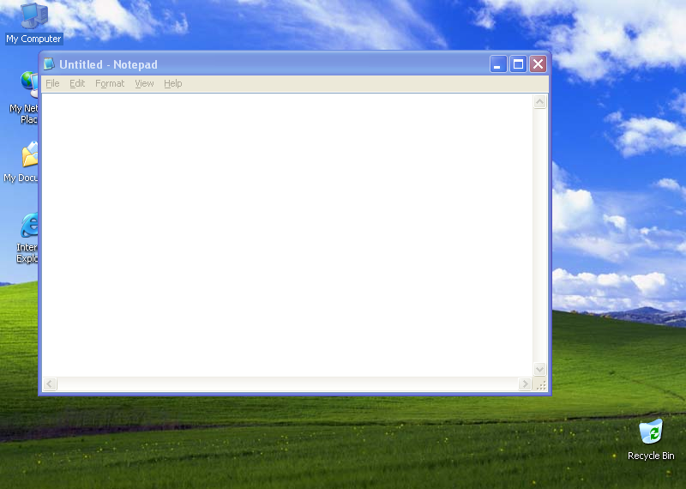Minimize the Notepad window
This screenshot has width=686, height=489.
498,64
